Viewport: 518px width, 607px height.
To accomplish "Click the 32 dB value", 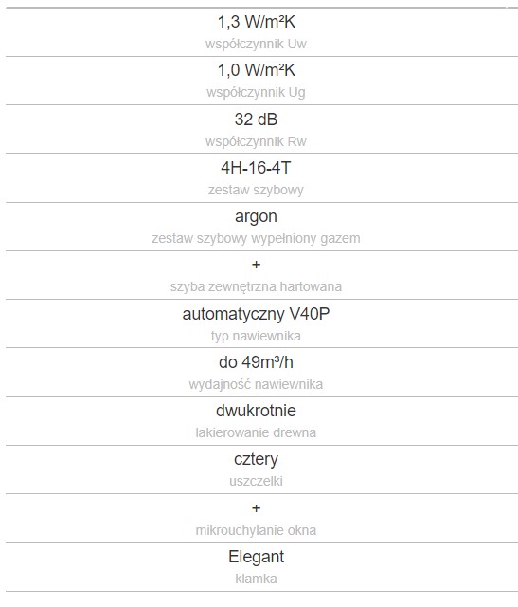I will (x=256, y=120).
